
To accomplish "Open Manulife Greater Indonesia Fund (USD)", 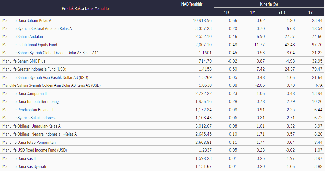I will (x=34, y=69).
